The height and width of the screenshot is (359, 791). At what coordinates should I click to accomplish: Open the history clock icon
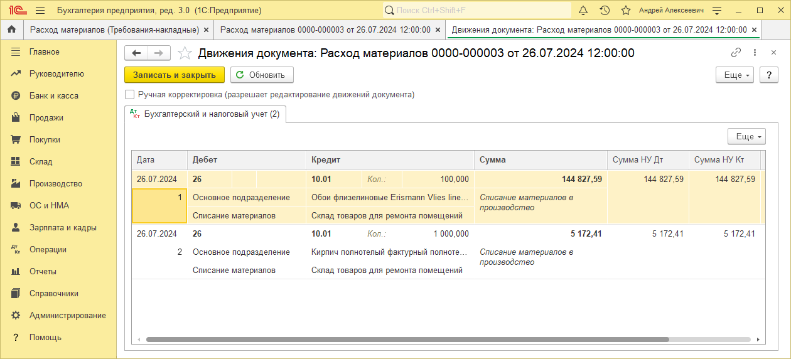coord(605,10)
